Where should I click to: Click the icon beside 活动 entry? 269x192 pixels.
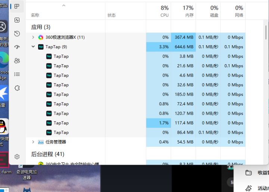(x=248, y=188)
